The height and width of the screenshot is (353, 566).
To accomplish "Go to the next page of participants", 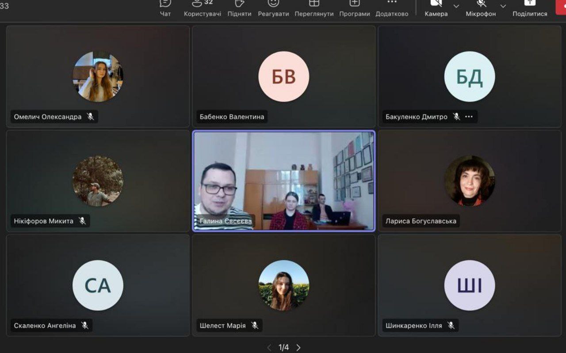I will [298, 347].
